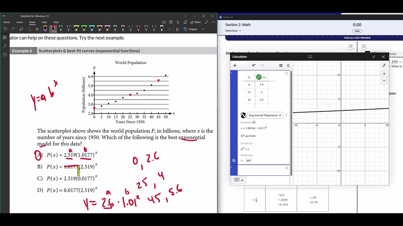Open the Insert tab
This screenshot has height=226, width=403.
click(x=20, y=22)
